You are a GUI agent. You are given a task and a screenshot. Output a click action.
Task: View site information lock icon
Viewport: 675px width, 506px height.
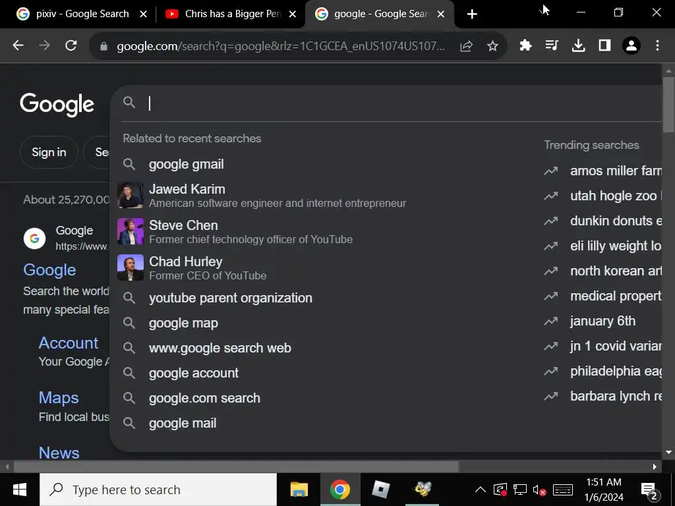[103, 46]
